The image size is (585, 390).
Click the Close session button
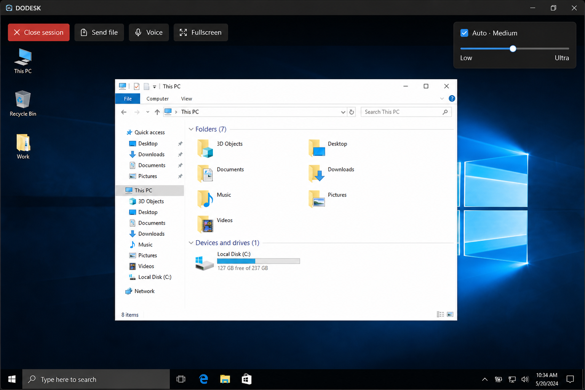pos(39,32)
